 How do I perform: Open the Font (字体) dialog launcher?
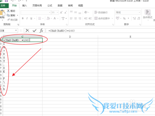(x=67, y=24)
